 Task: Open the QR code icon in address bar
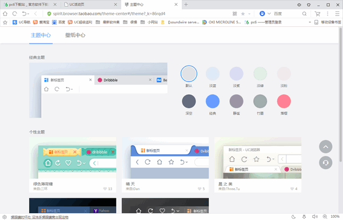click(x=235, y=14)
